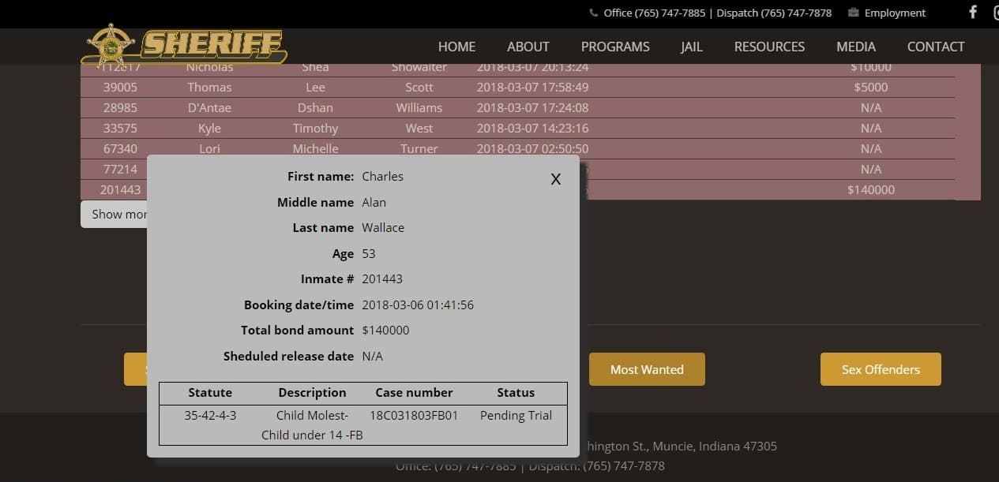
Task: Open the MEDIA menu
Action: tap(856, 47)
